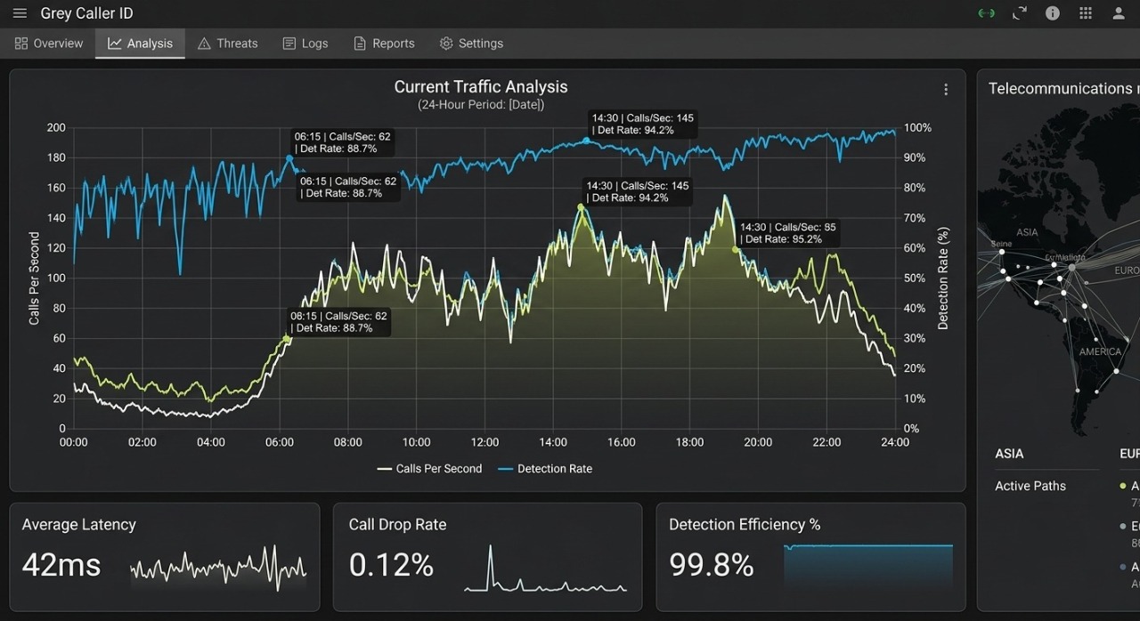Switch to the Overview tab
Screen dimensions: 1140x621
coord(49,44)
